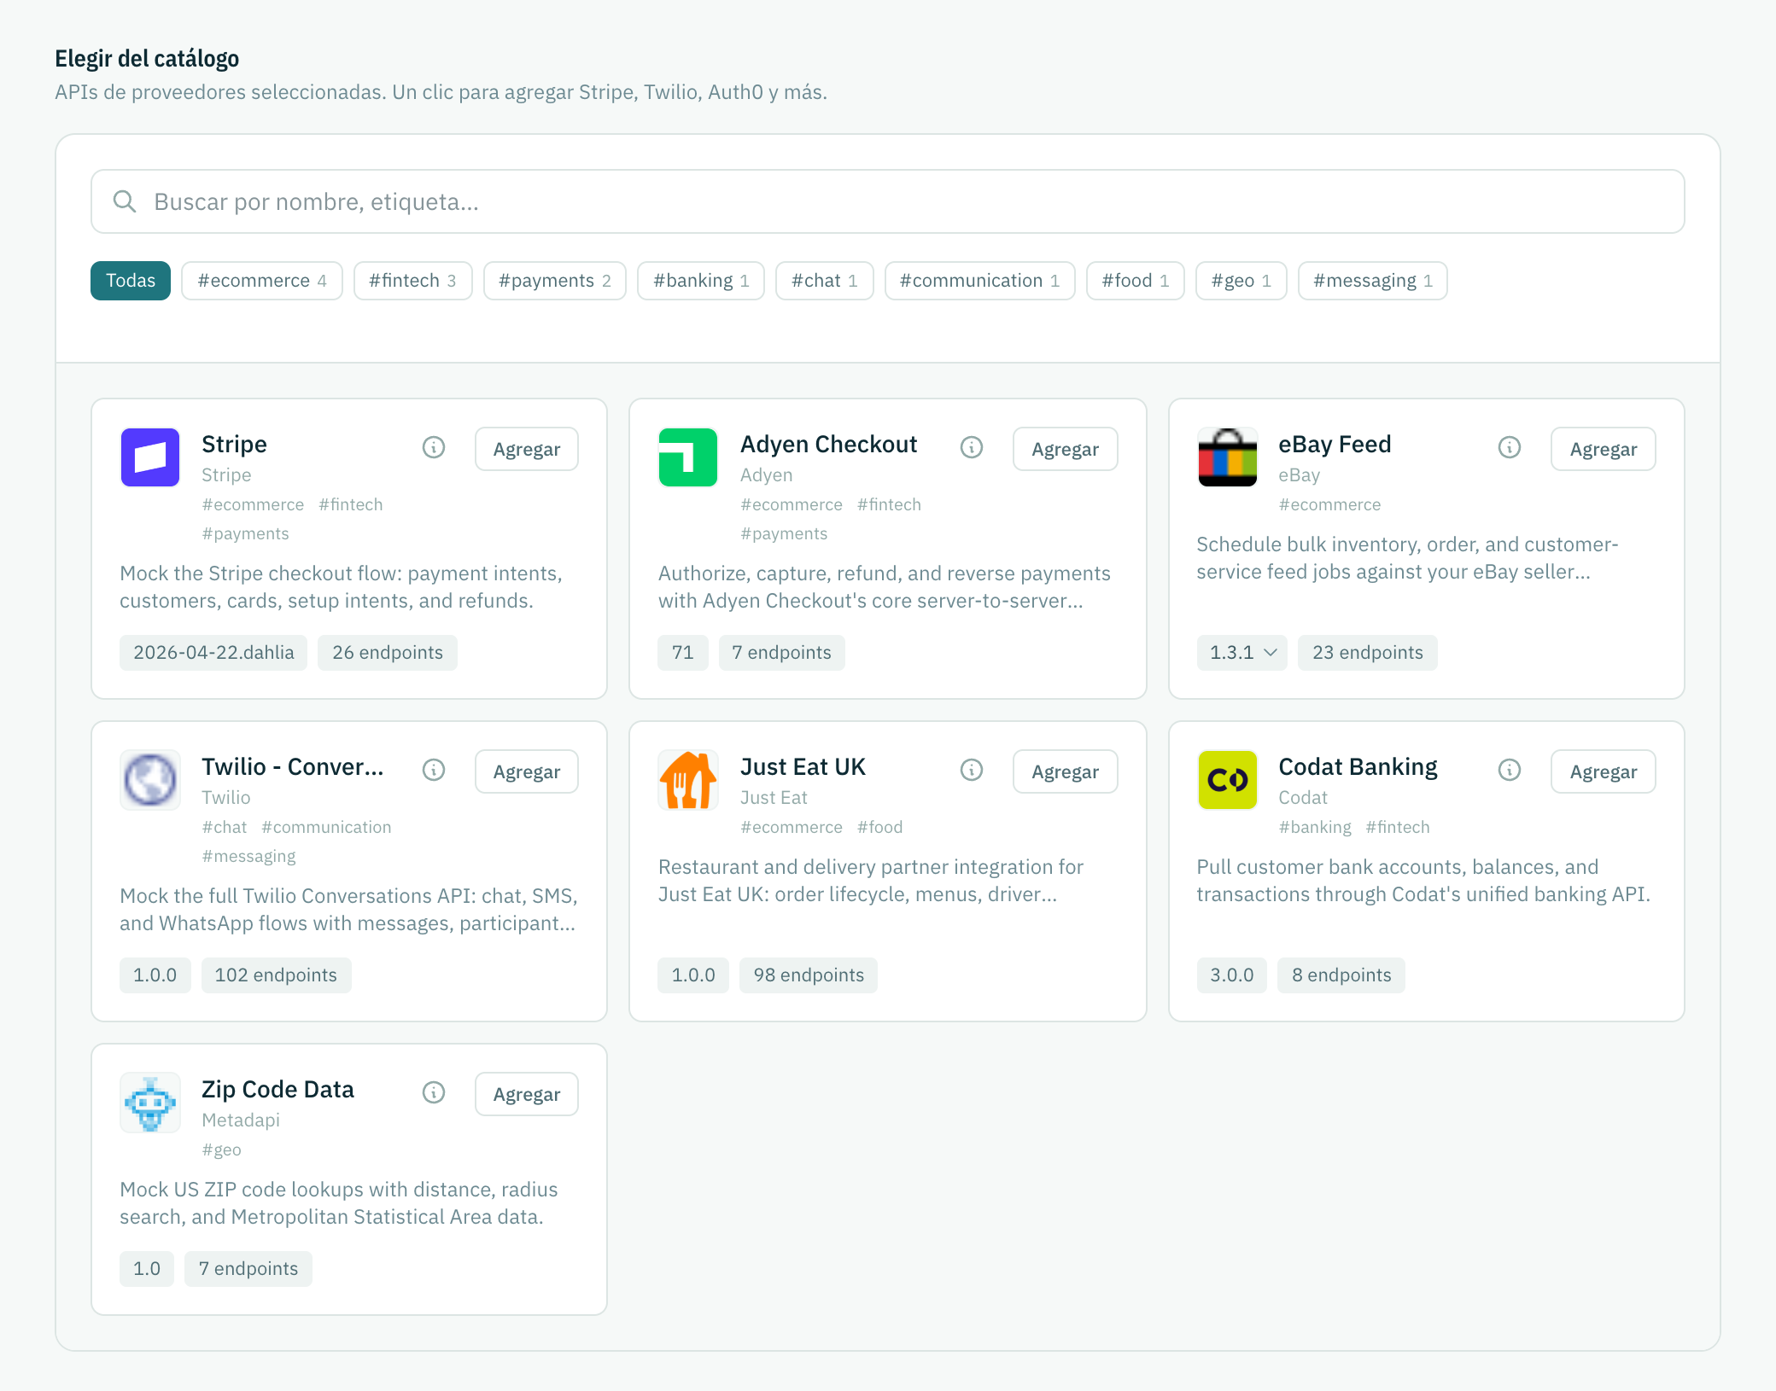Filter by #messaging tag
1776x1391 pixels.
tap(1373, 281)
